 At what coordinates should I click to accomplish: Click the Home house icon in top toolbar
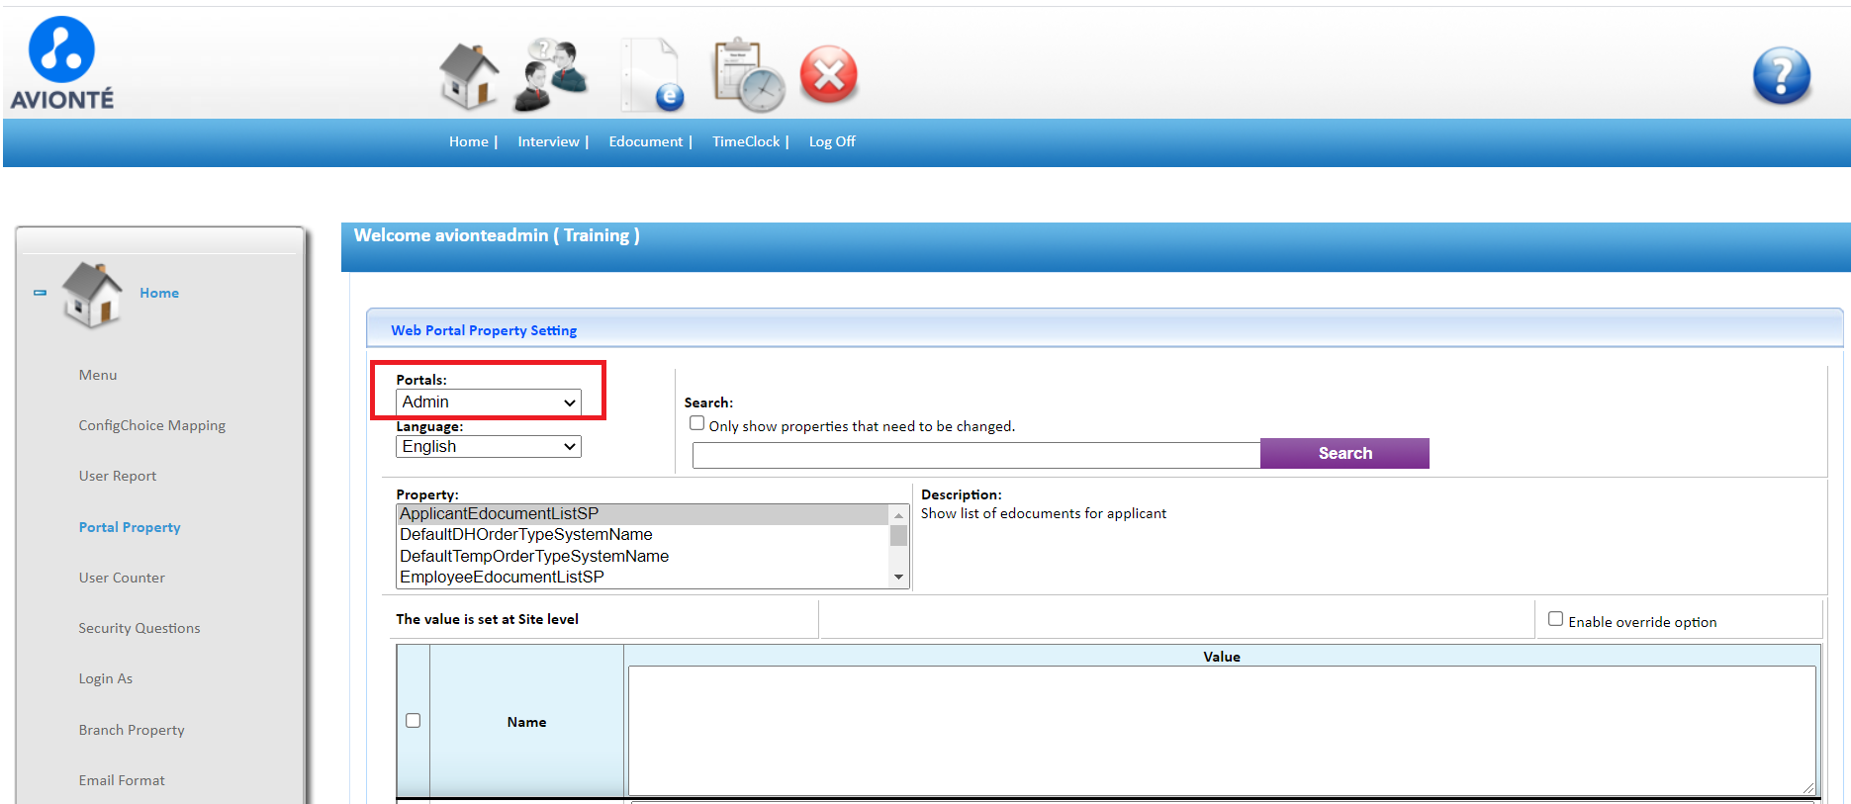point(469,75)
